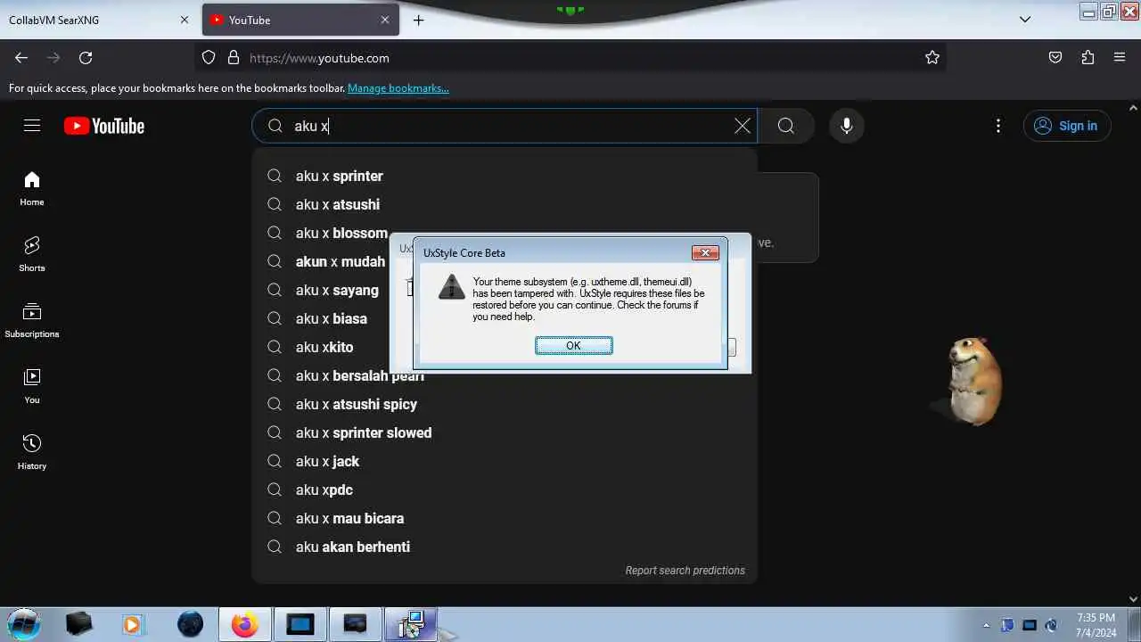
Task: Click Firefox icon in taskbar
Action: [244, 624]
